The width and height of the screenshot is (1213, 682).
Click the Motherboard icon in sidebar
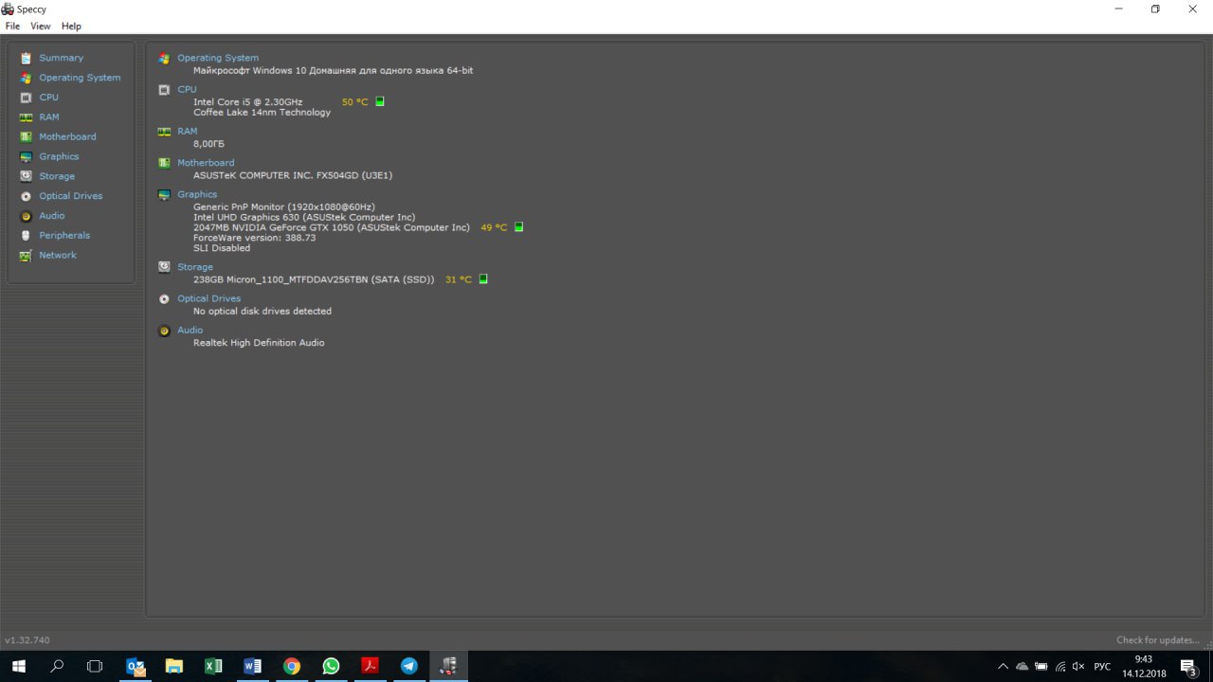click(x=26, y=136)
